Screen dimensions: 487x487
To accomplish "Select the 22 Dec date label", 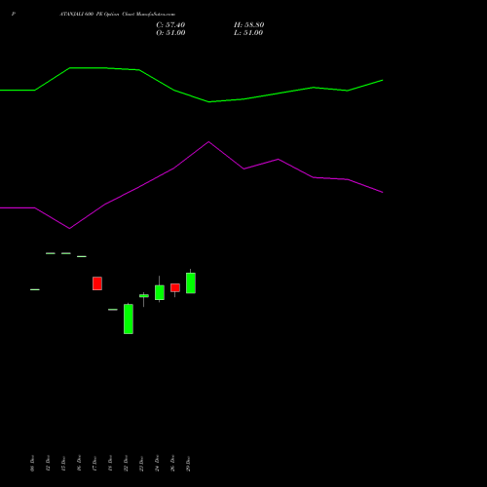I will pyautogui.click(x=126, y=464).
